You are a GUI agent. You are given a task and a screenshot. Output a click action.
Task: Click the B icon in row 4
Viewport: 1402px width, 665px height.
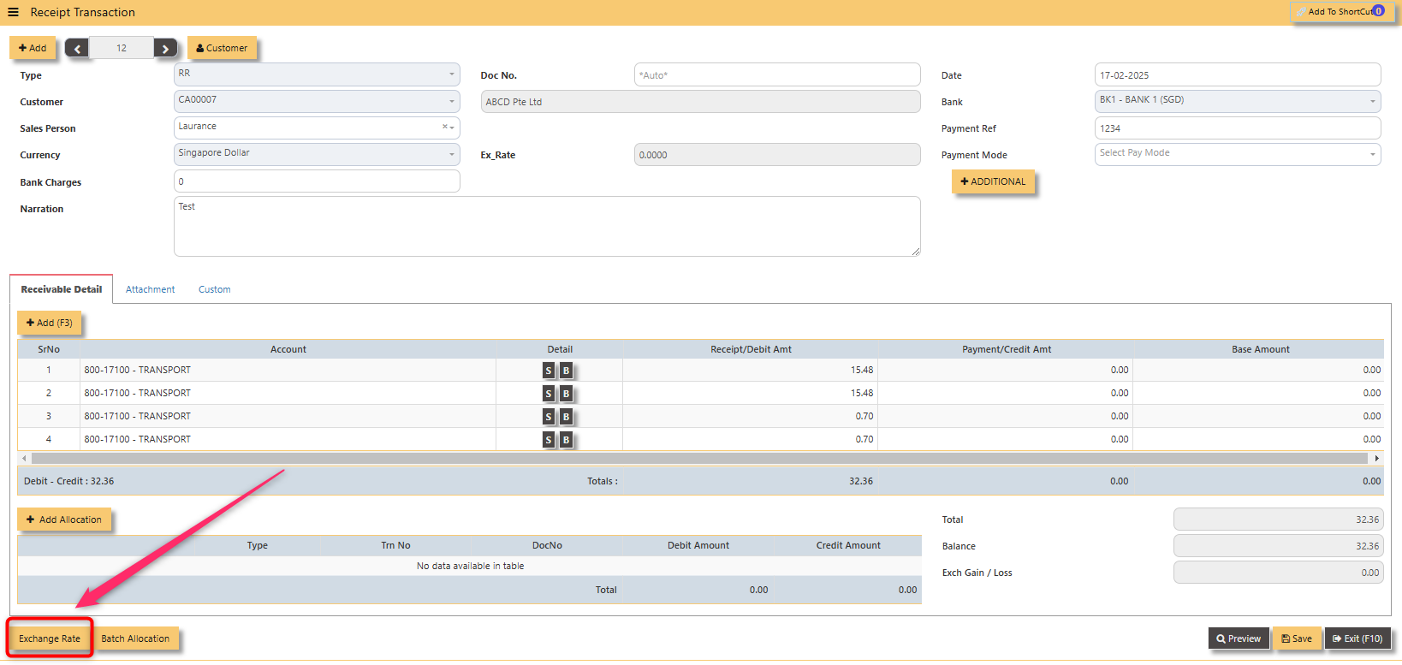click(x=566, y=440)
